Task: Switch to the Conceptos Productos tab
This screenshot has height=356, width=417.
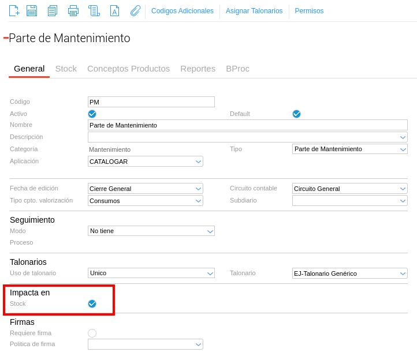Action: [128, 69]
